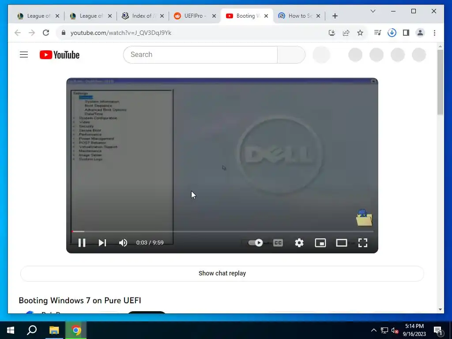Screen dimensions: 452x339
Task: Click scrollbar down arrow
Action: (440, 309)
